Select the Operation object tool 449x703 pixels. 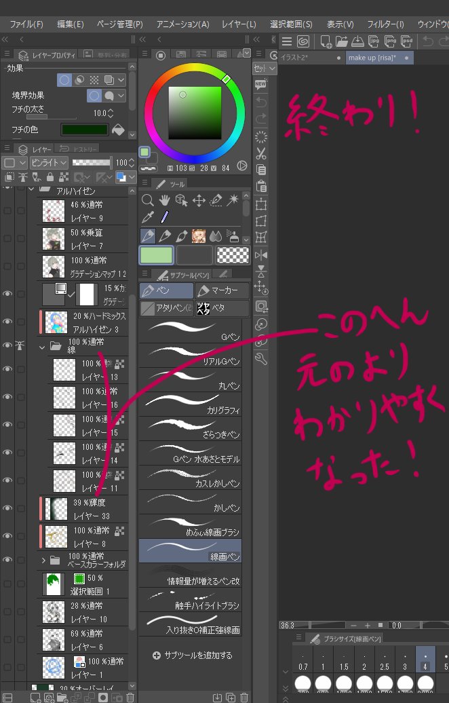pyautogui.click(x=182, y=200)
